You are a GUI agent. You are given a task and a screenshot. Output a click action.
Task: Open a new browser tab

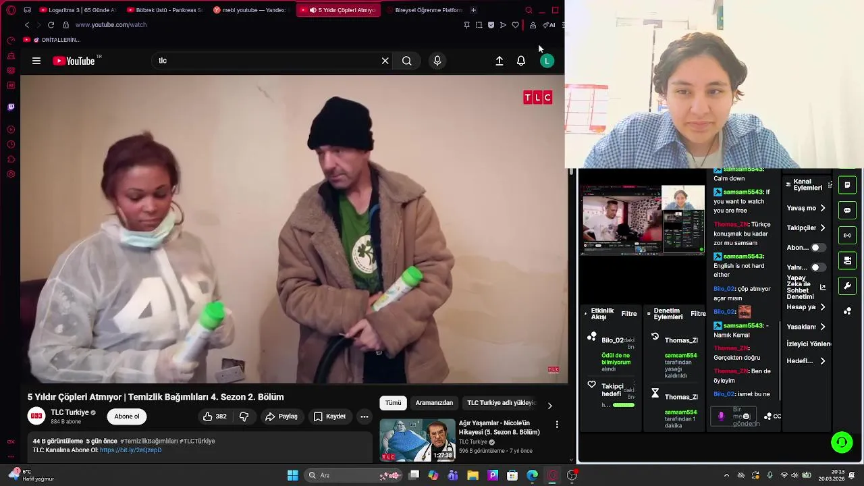pos(473,10)
